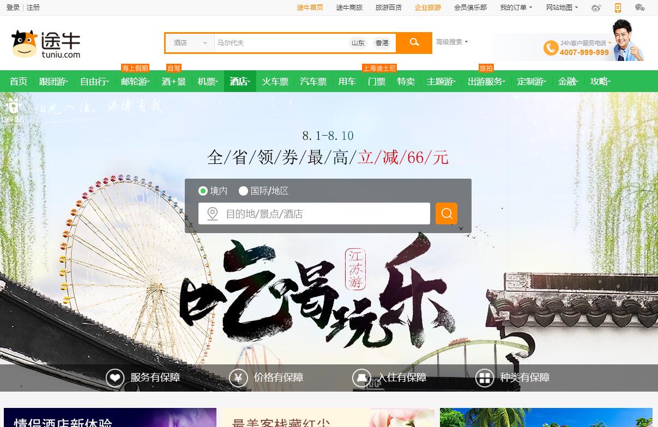This screenshot has height=427, width=658.
Task: Click the 登录 link
Action: 13,8
